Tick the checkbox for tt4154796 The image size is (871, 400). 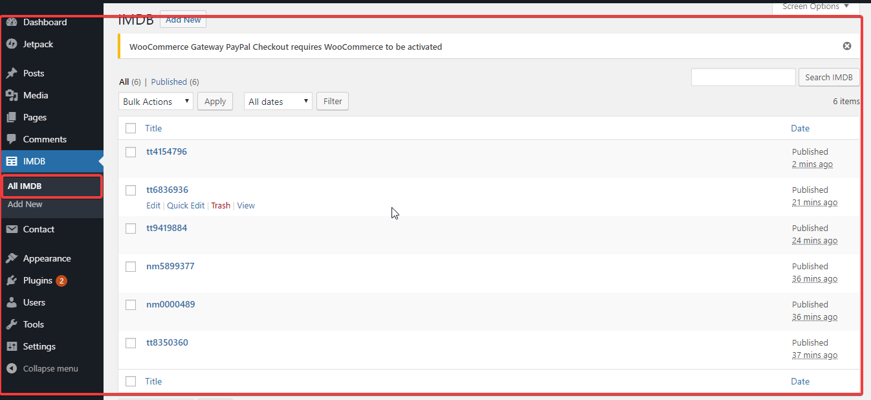(x=131, y=152)
